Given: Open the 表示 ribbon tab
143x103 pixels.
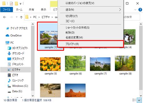Looking at the screenshot, I should 43,10.
